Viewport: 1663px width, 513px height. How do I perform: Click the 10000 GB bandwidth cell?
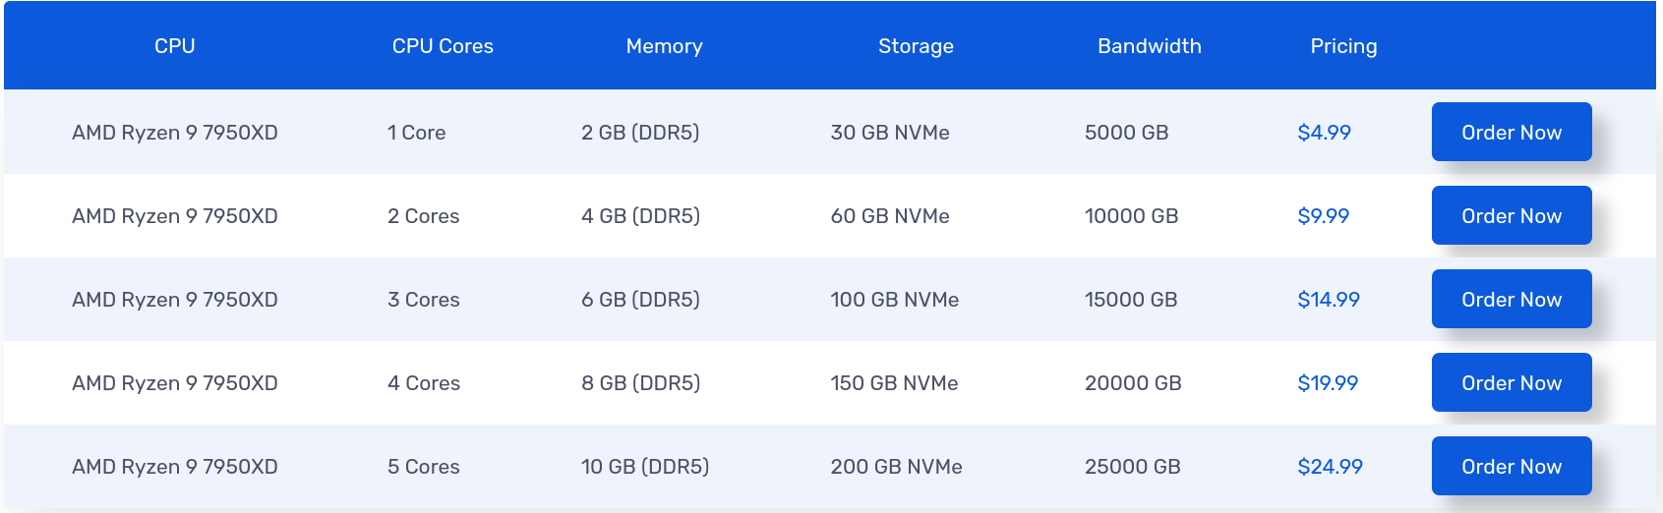(1131, 216)
